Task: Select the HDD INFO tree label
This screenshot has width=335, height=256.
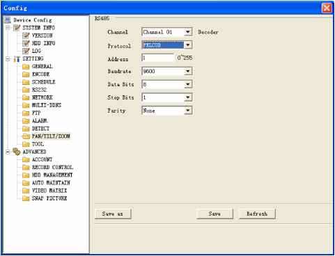Action: [x=43, y=43]
